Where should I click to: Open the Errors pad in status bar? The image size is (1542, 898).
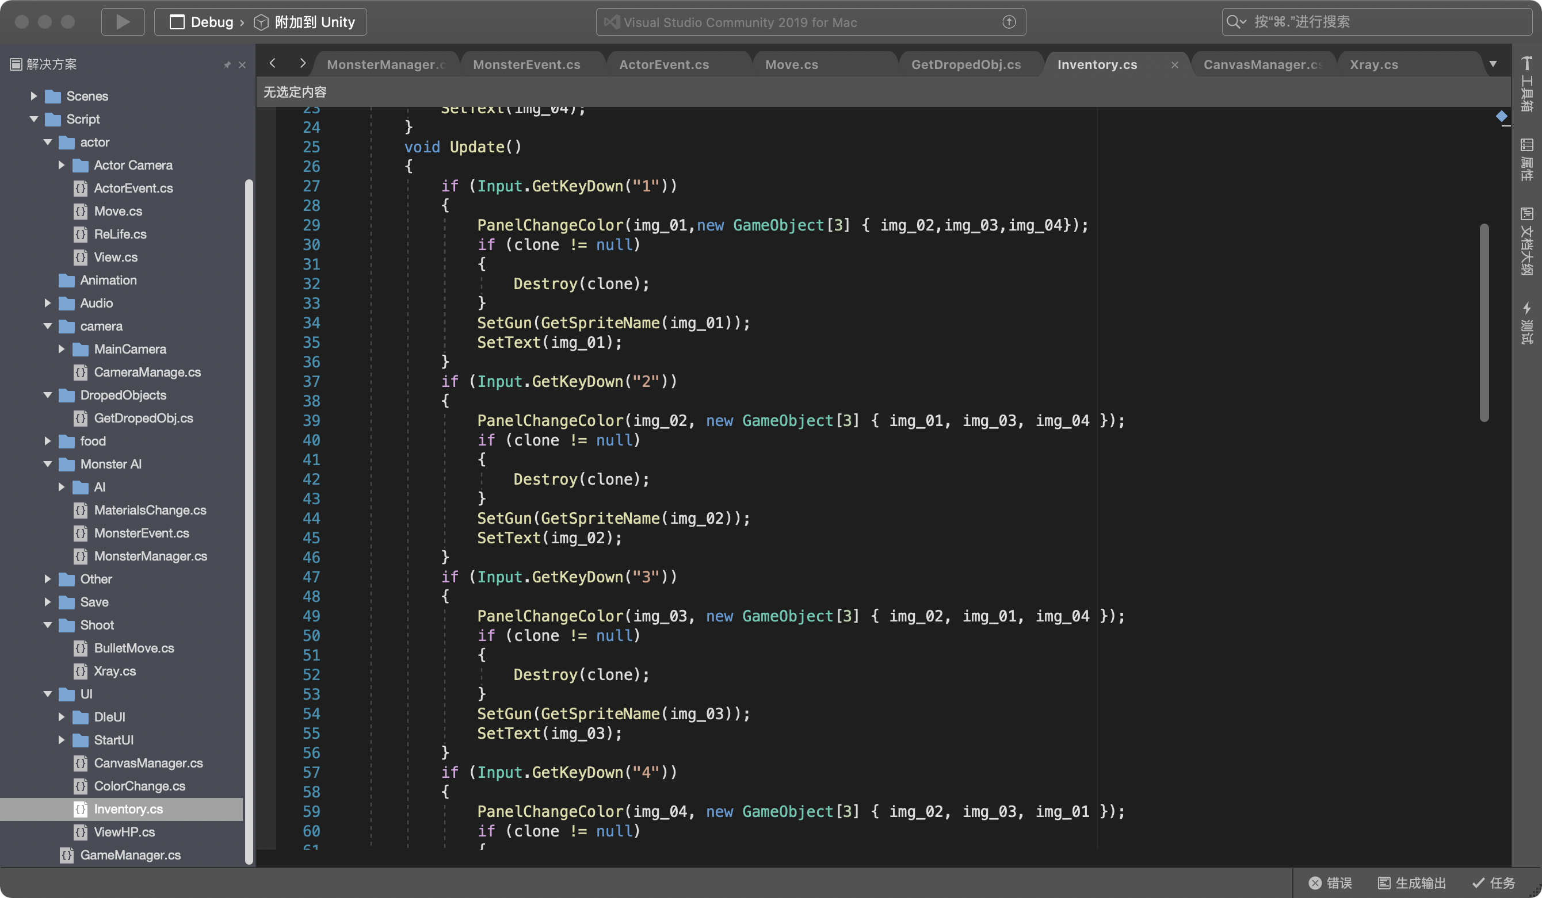(1330, 882)
